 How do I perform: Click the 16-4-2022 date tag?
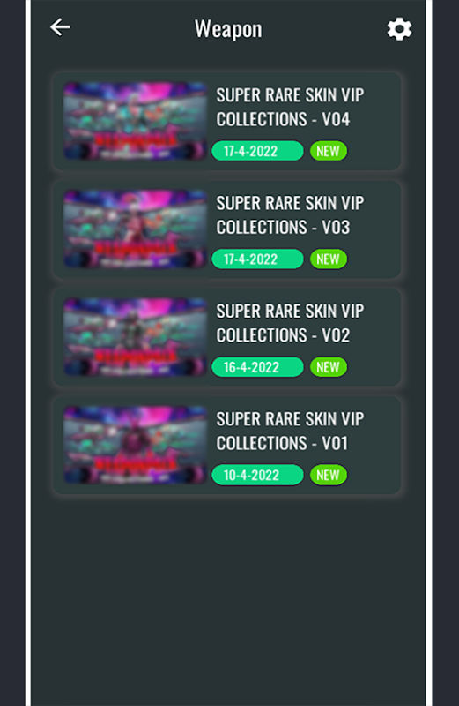[x=257, y=367]
